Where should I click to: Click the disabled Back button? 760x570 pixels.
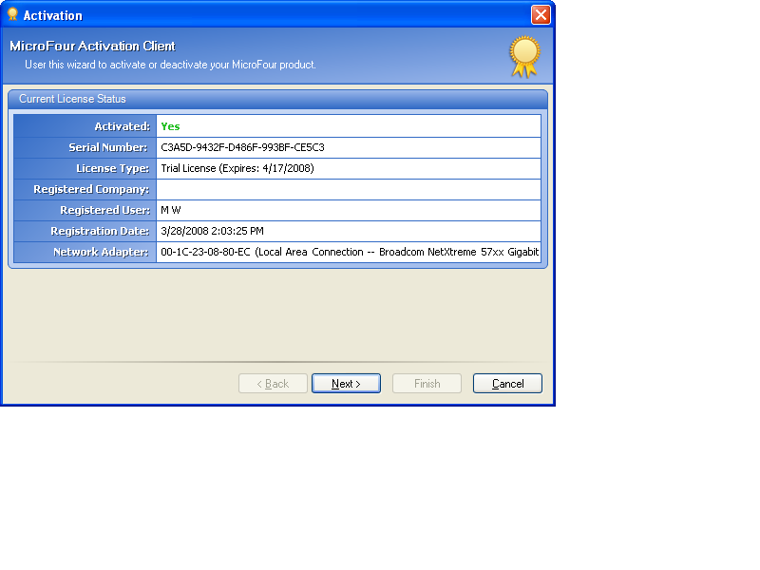tap(273, 384)
